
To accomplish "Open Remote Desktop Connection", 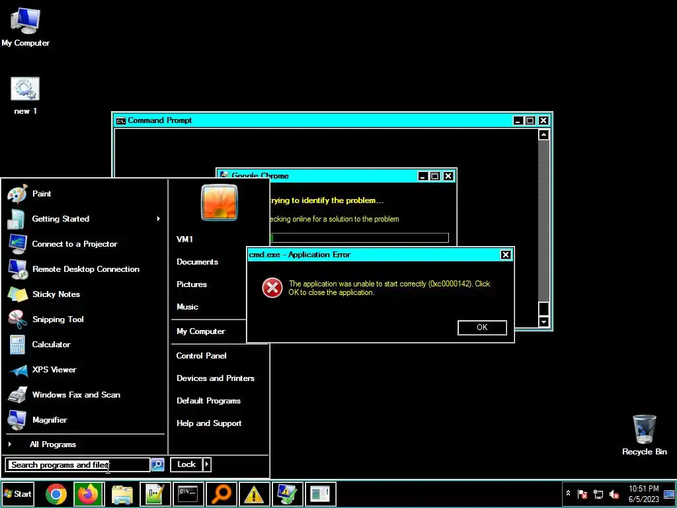I will pos(85,269).
